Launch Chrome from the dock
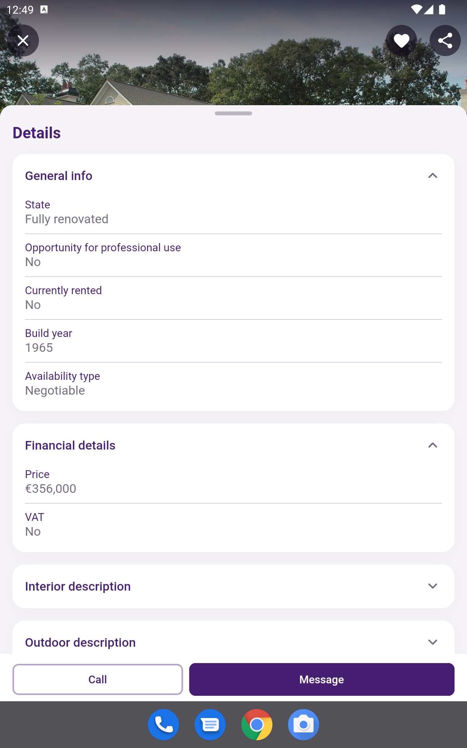The image size is (467, 748). point(257,725)
